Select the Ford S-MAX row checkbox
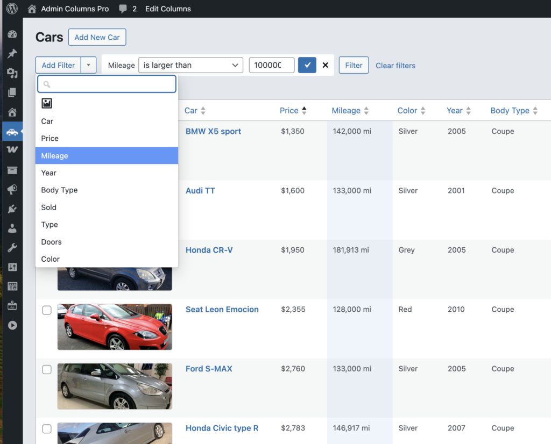Screen dimensions: 551x444 pos(47,369)
